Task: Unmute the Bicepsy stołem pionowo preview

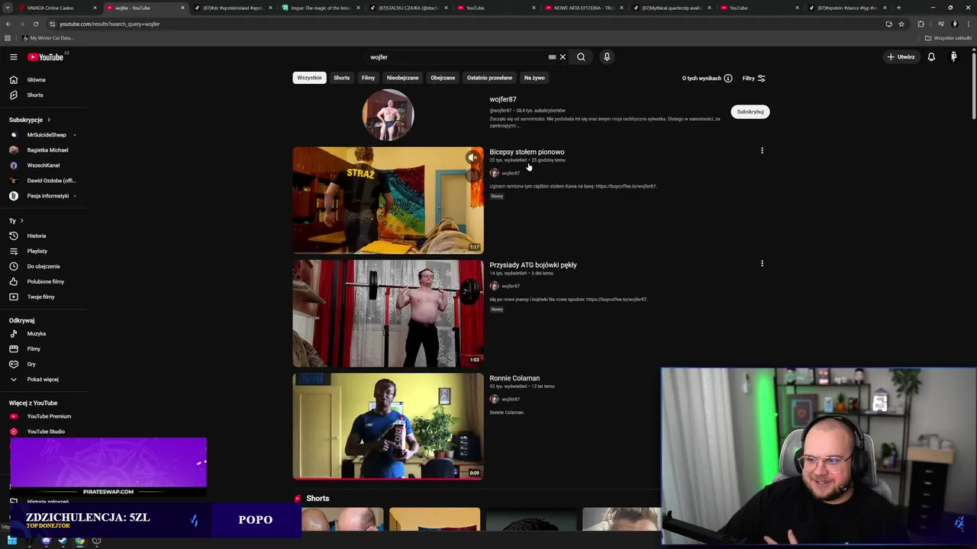Action: coord(473,158)
